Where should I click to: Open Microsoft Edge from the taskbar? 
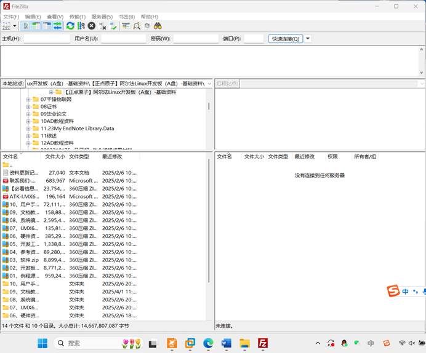[x=208, y=343]
